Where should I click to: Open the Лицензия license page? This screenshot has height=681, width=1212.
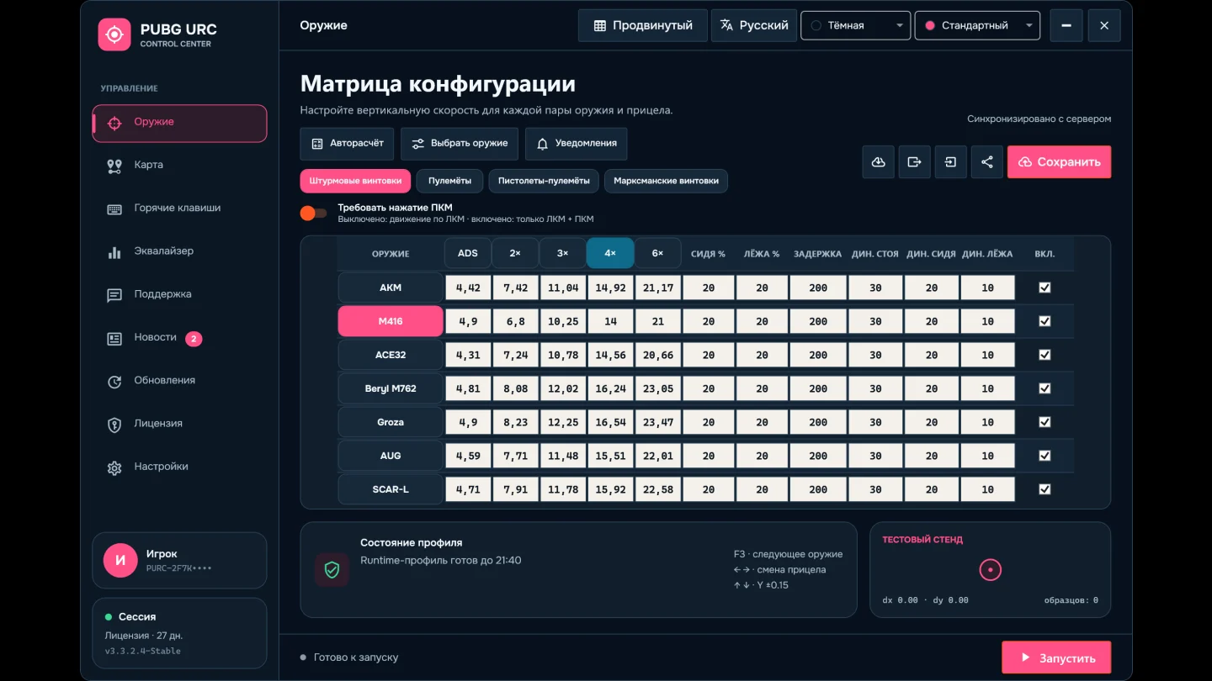(x=179, y=424)
